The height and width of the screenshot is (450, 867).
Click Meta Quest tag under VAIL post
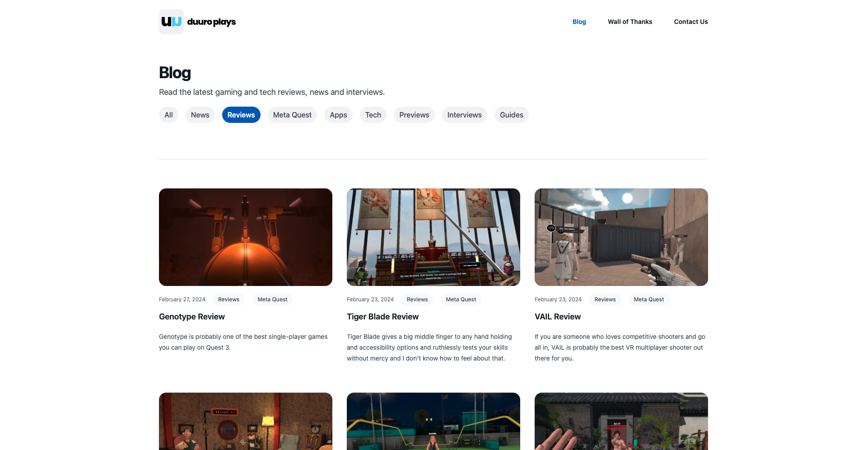tap(649, 300)
